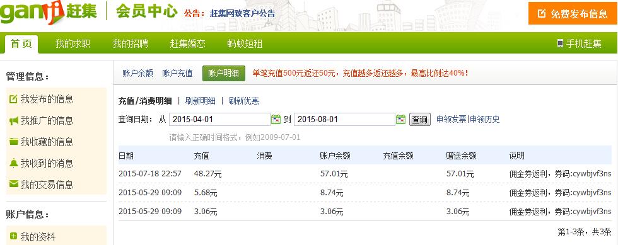Viewport: 618px width, 245px height.
Task: Select the 3.06元 recharge amount
Action: [x=206, y=212]
